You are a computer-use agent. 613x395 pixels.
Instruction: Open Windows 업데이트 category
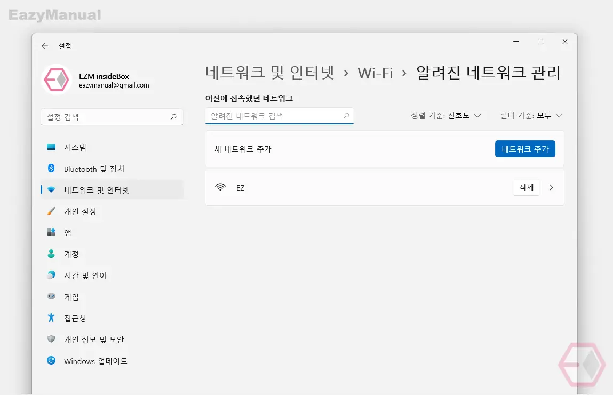click(x=112, y=361)
